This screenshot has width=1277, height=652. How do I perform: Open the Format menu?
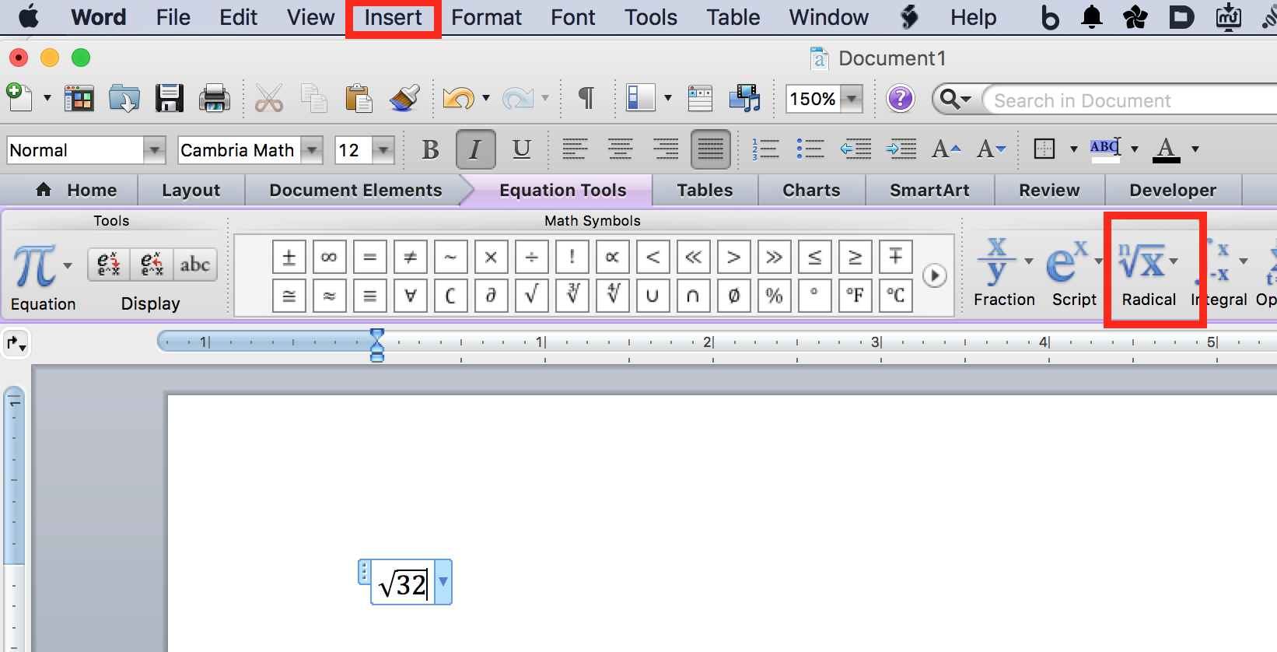pyautogui.click(x=487, y=17)
